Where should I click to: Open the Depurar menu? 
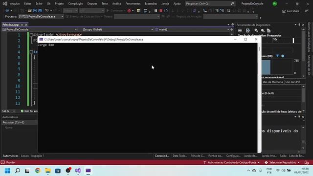click(92, 3)
